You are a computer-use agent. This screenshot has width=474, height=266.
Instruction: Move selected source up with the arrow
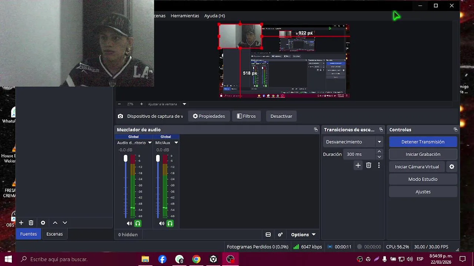click(x=55, y=223)
